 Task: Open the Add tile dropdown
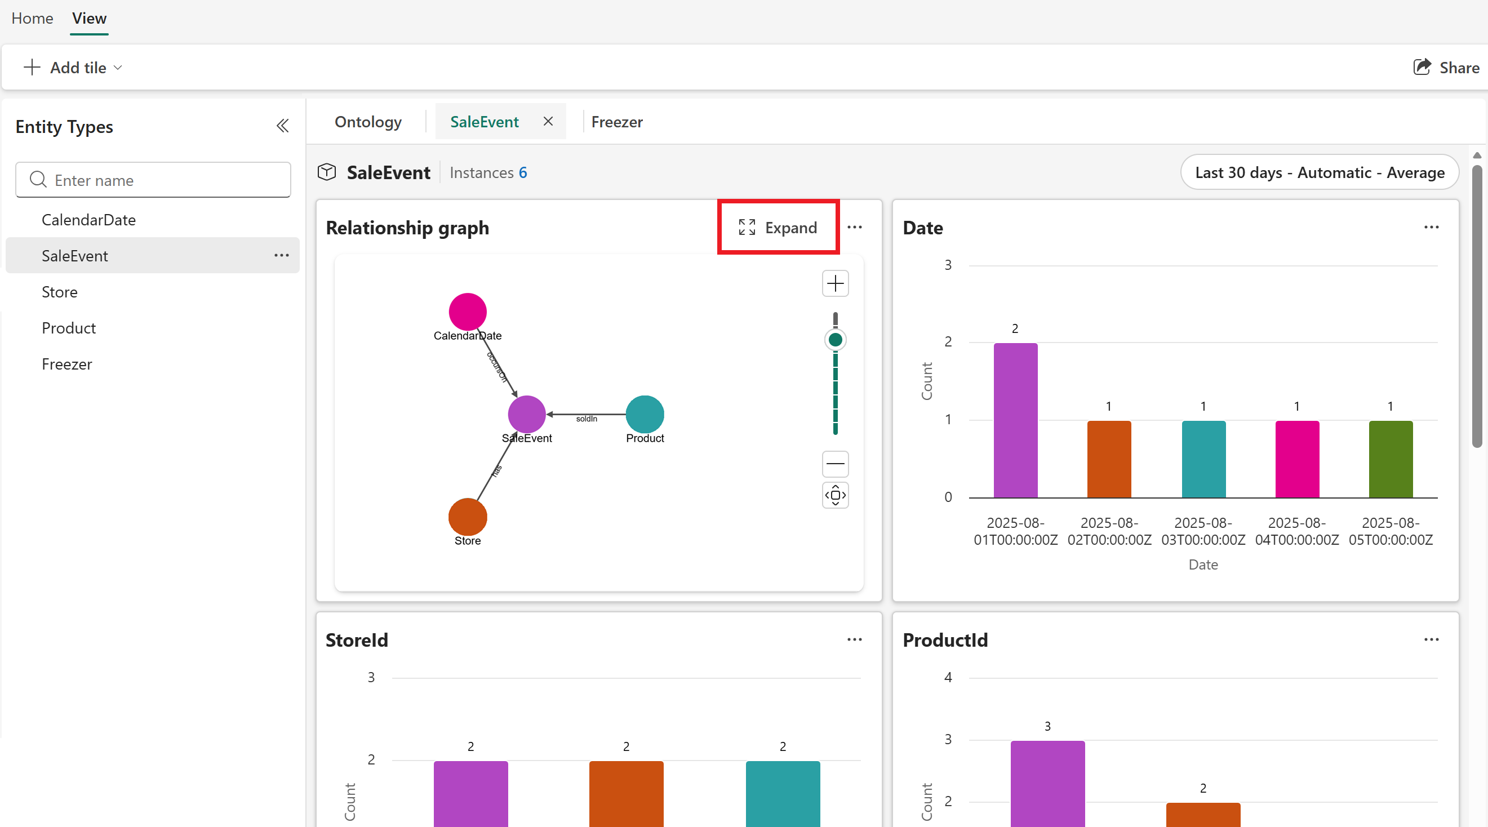[73, 68]
